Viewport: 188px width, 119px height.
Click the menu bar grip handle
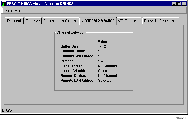click(3, 10)
